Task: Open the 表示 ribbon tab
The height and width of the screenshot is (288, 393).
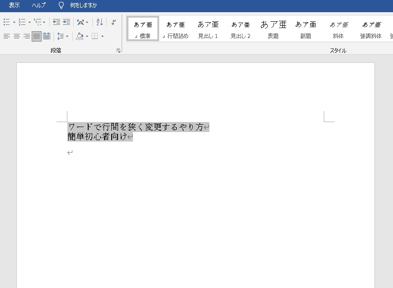Action: point(14,5)
